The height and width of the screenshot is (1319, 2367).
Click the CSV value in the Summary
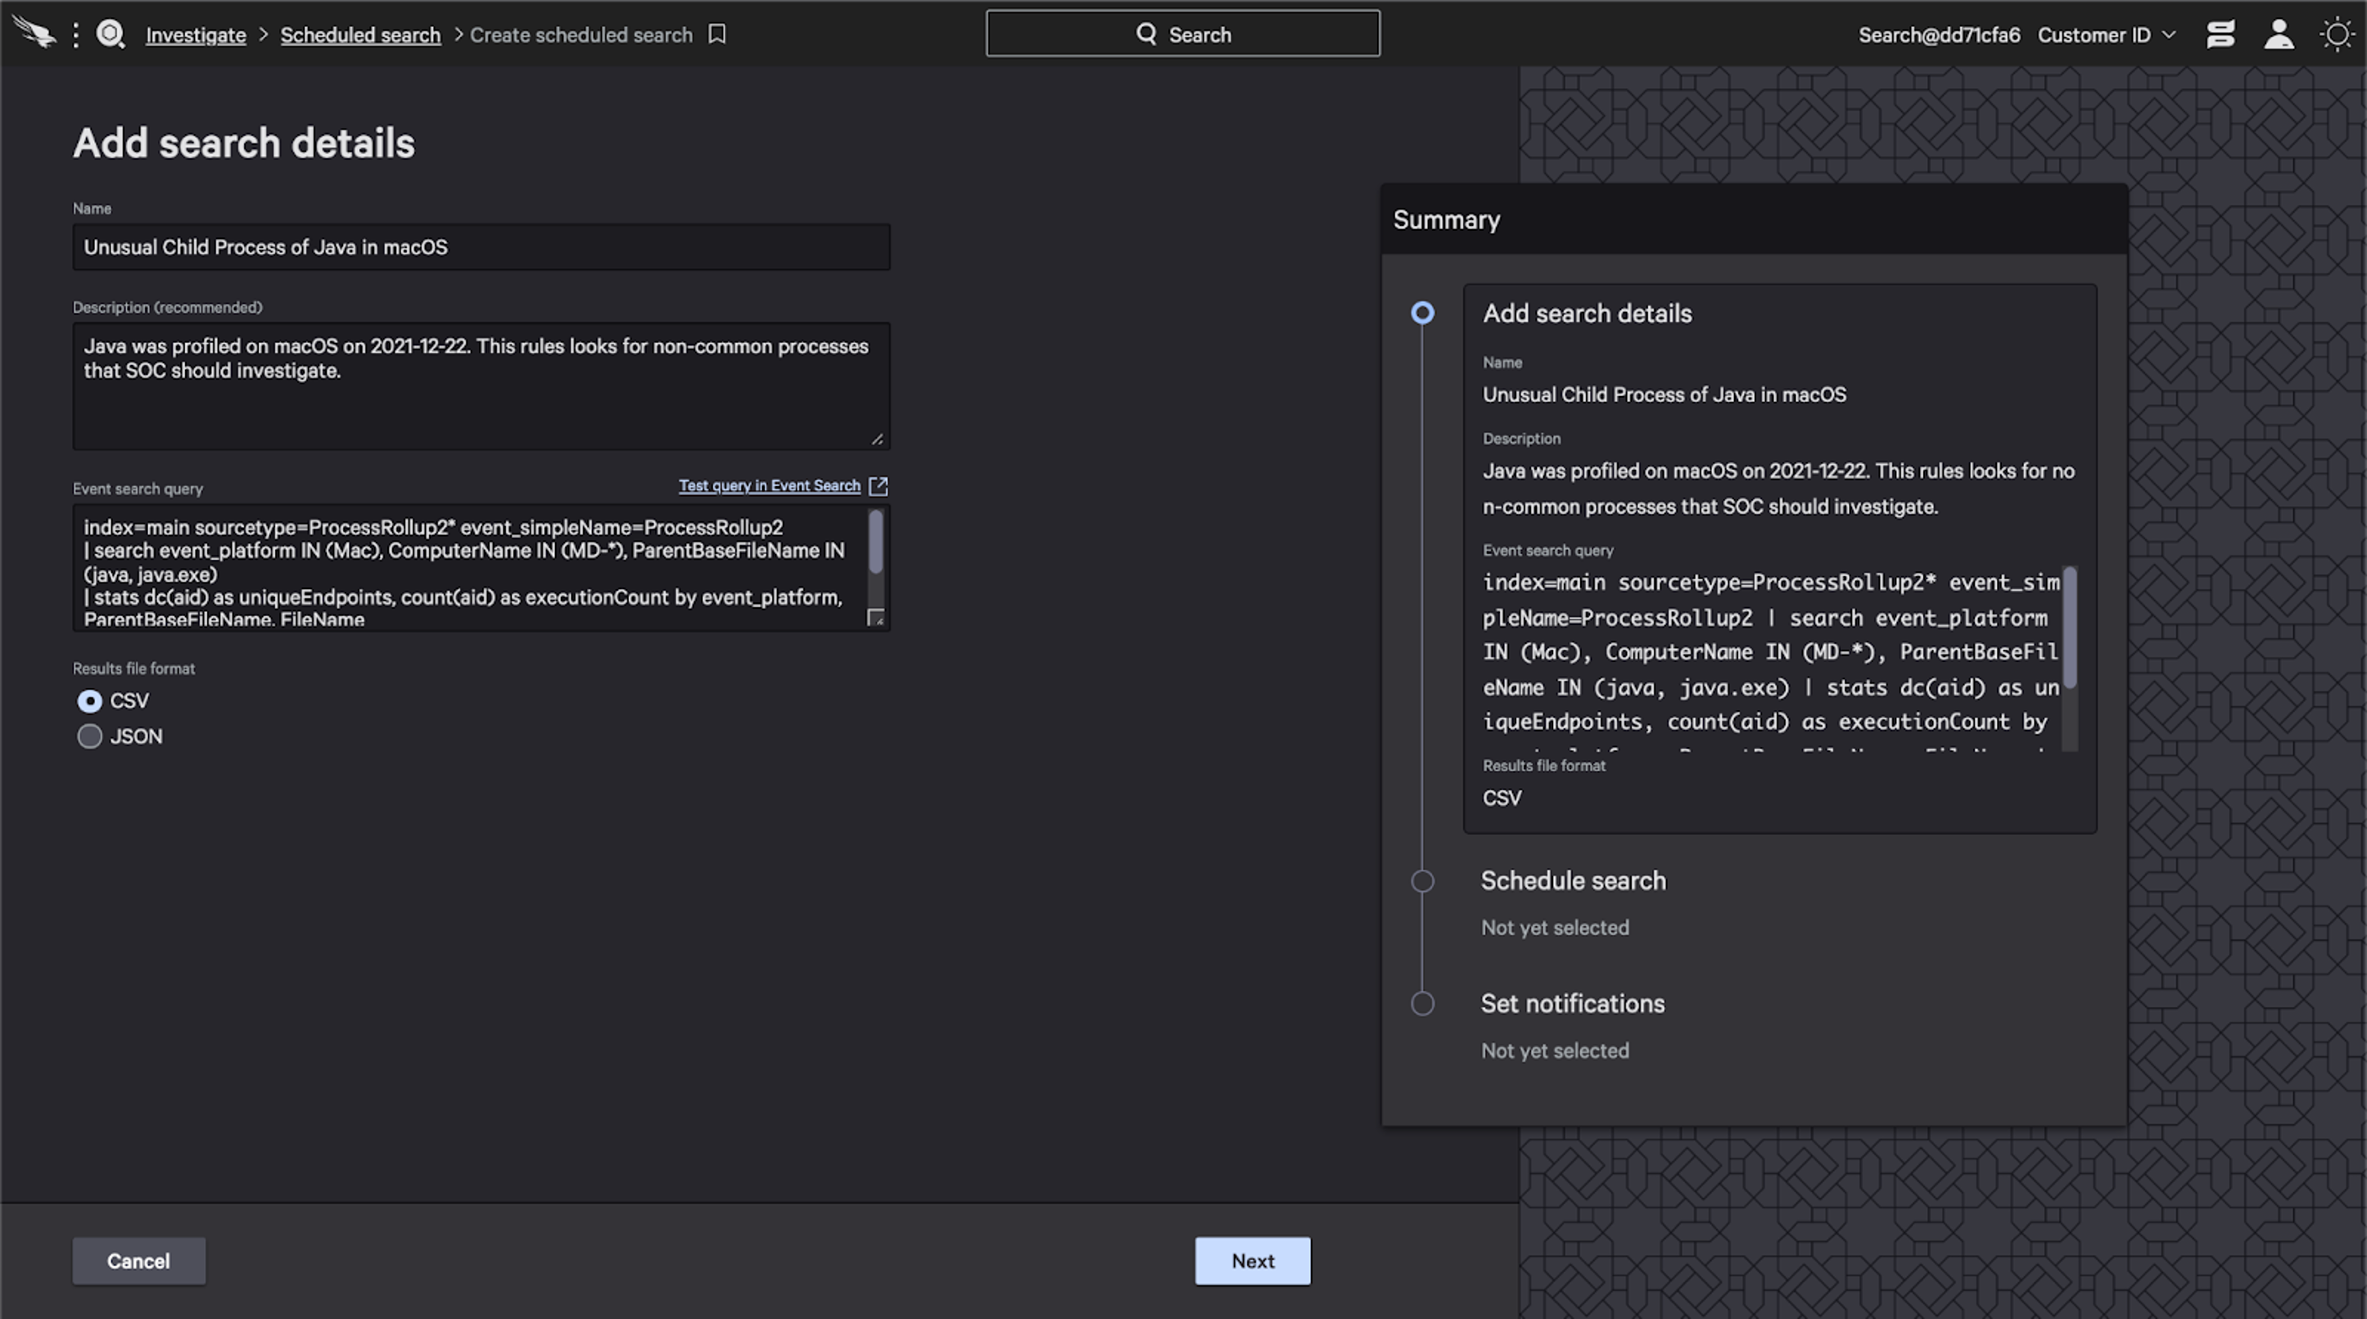1502,799
